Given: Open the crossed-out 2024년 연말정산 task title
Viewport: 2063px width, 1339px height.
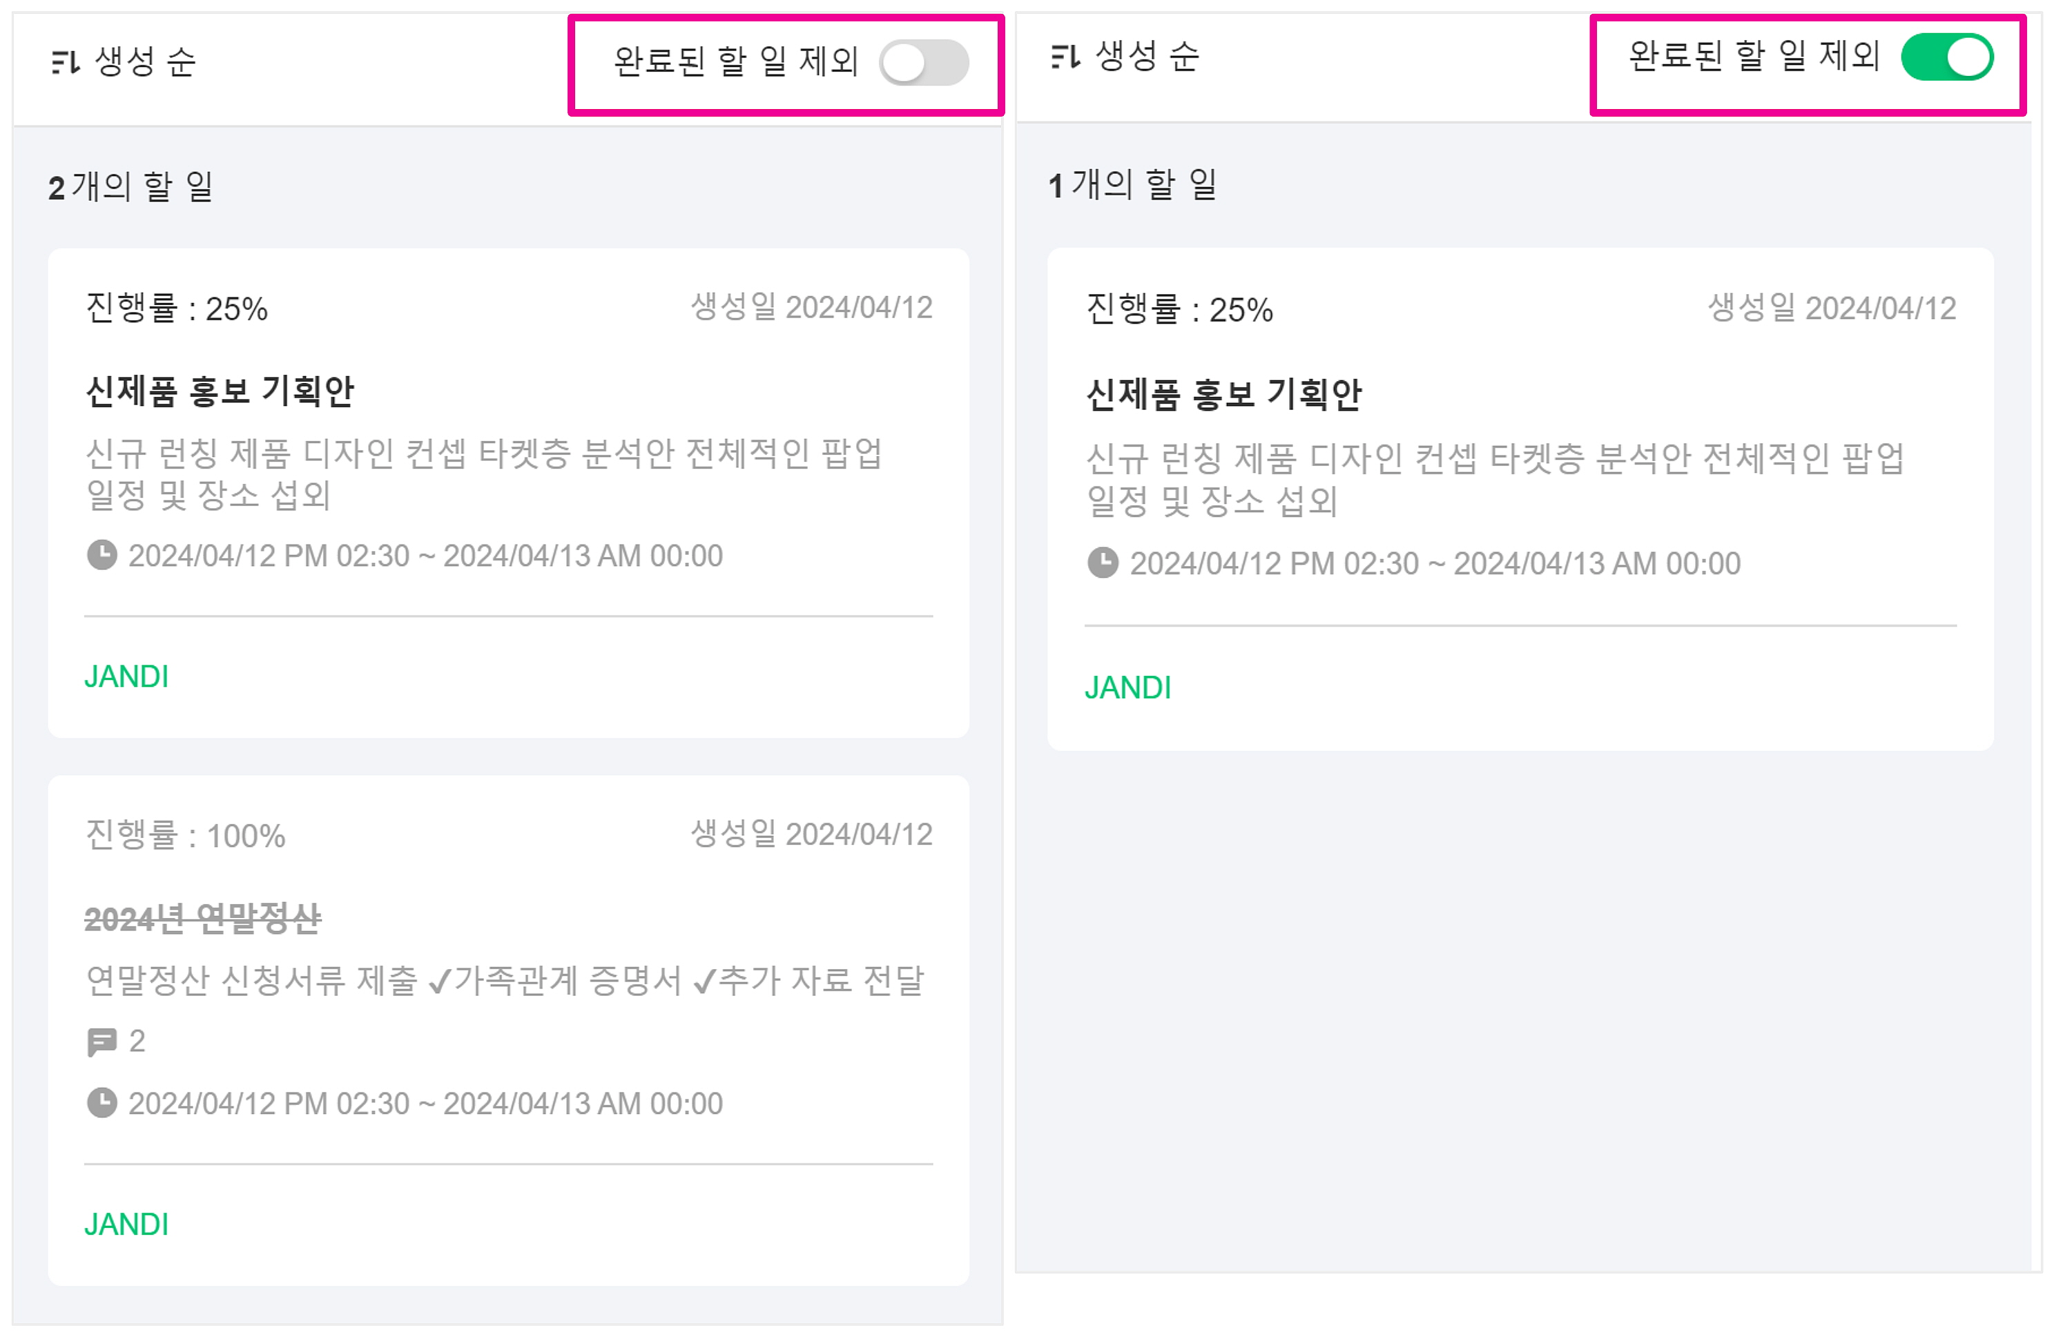Looking at the screenshot, I should point(202,919).
